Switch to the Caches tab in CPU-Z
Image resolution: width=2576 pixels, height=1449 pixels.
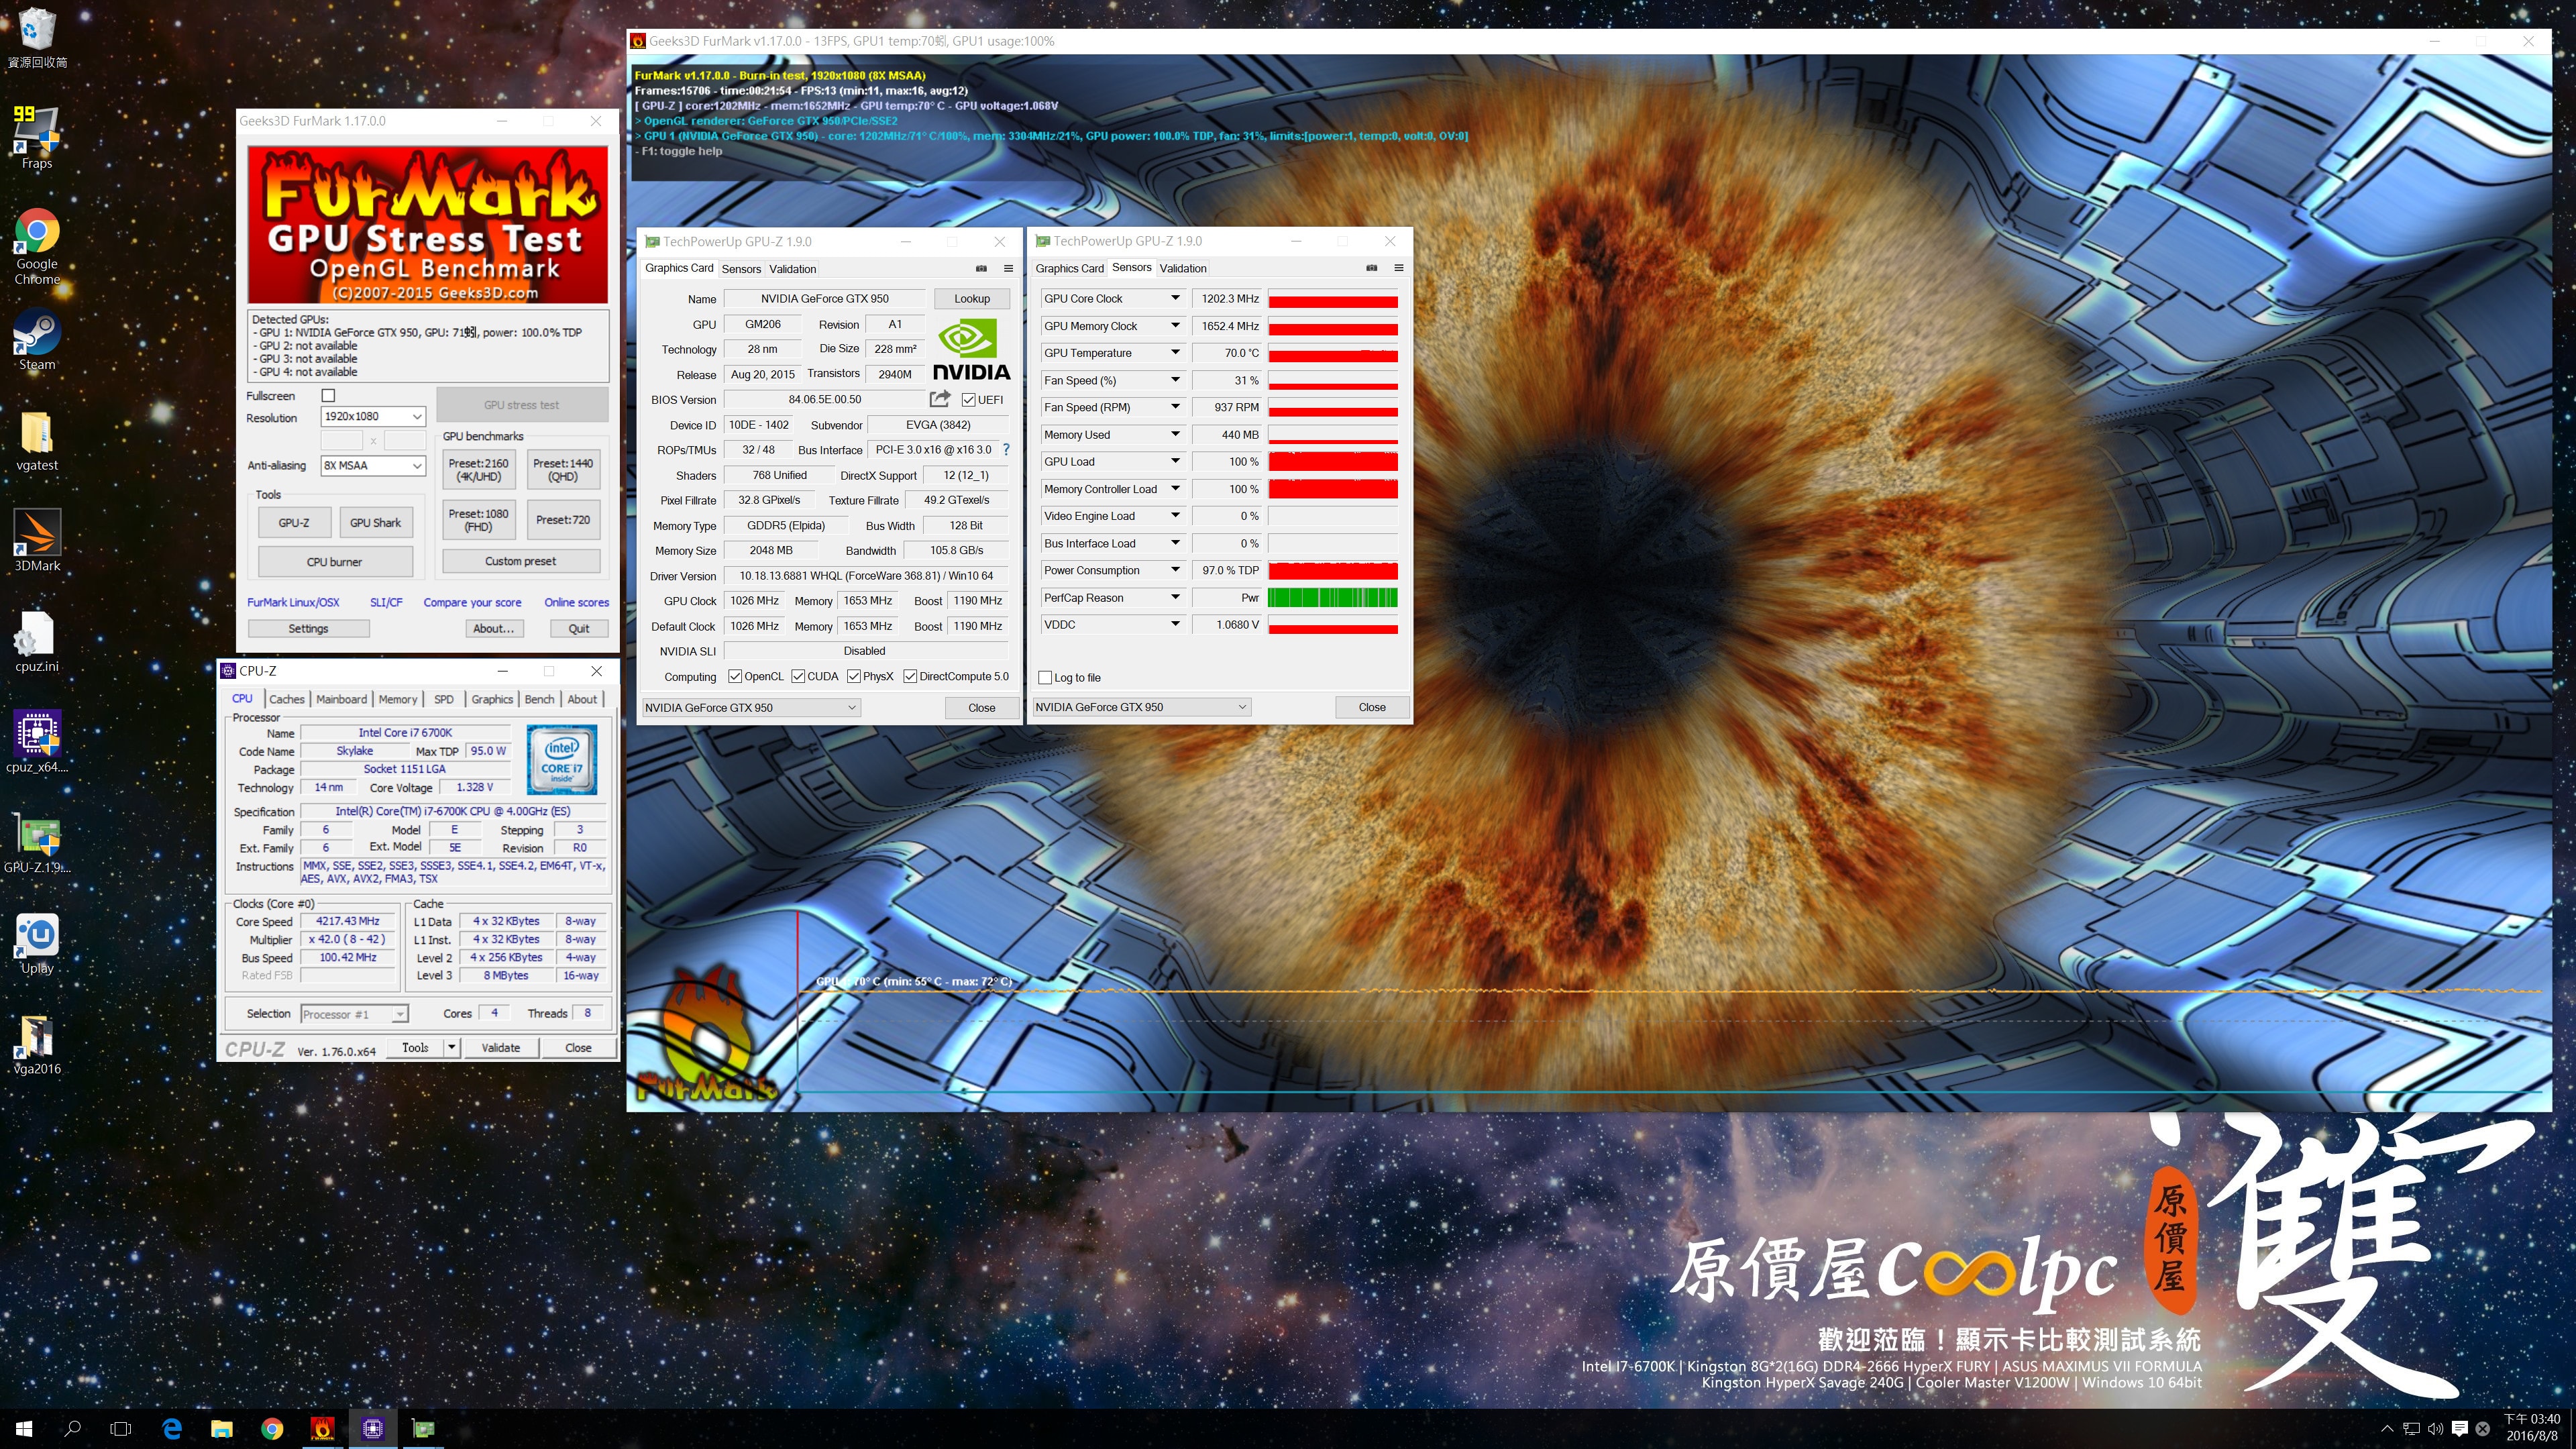pos(287,699)
